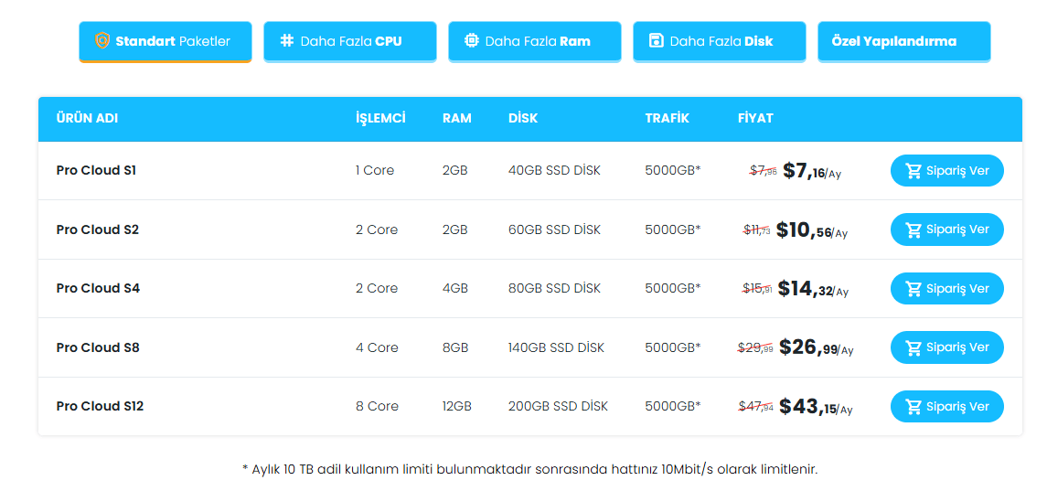This screenshot has height=491, width=1047.
Task: Click the chip icon on Daha Fazla Ram
Action: 472,41
